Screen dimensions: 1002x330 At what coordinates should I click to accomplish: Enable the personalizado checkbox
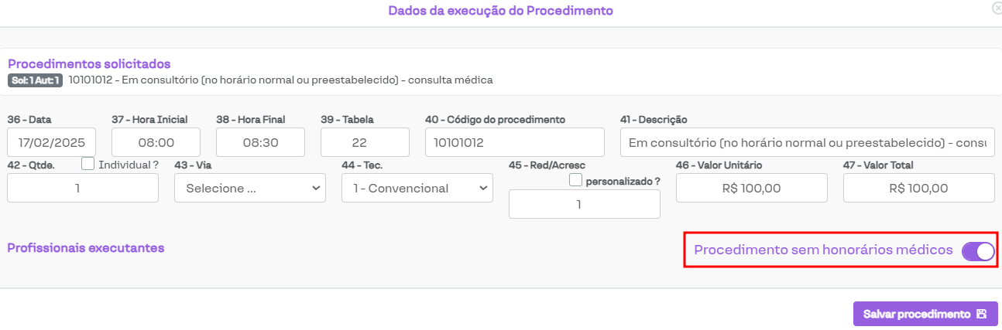pos(575,180)
